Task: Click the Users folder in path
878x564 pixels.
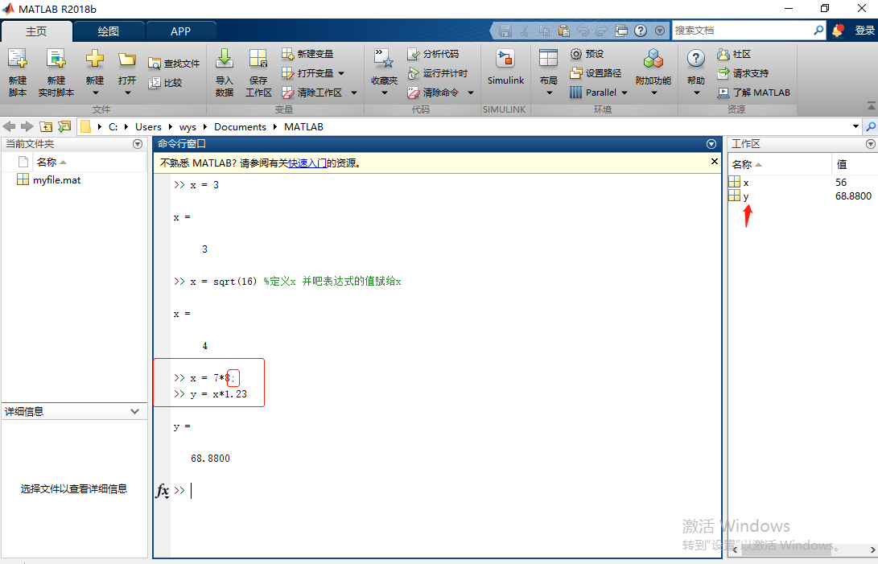Action: tap(148, 126)
